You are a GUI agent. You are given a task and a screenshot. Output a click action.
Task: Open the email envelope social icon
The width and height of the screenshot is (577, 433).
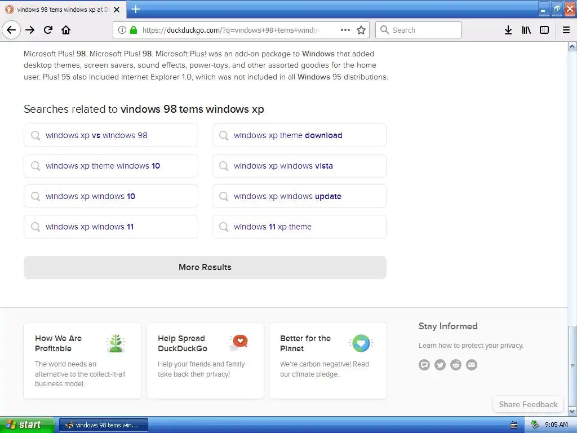(x=472, y=365)
